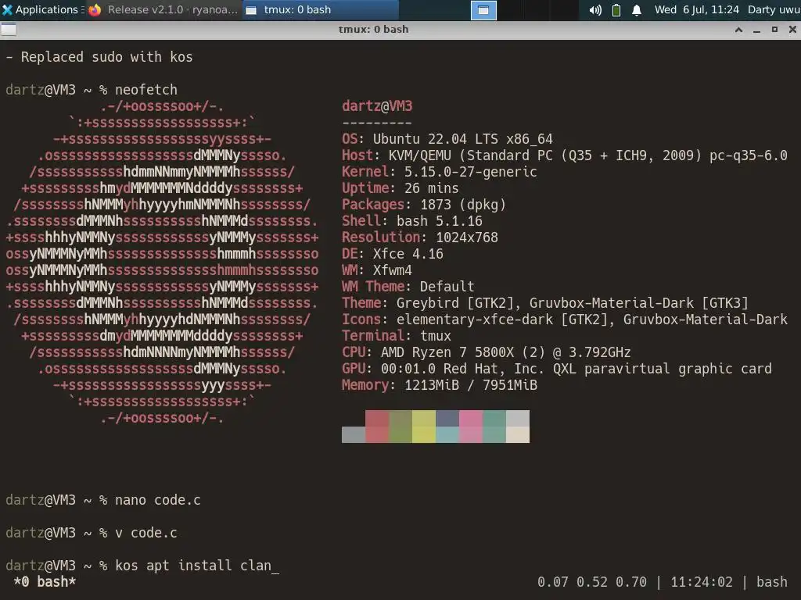Viewport: 801px width, 600px height.
Task: Select the '*0 bash*' tmux window tab
Action: (x=45, y=581)
